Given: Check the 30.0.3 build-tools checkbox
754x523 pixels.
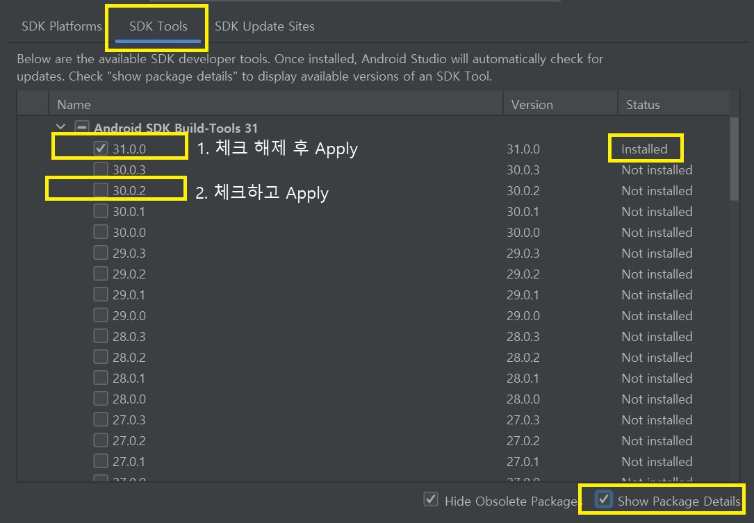Looking at the screenshot, I should click(101, 169).
